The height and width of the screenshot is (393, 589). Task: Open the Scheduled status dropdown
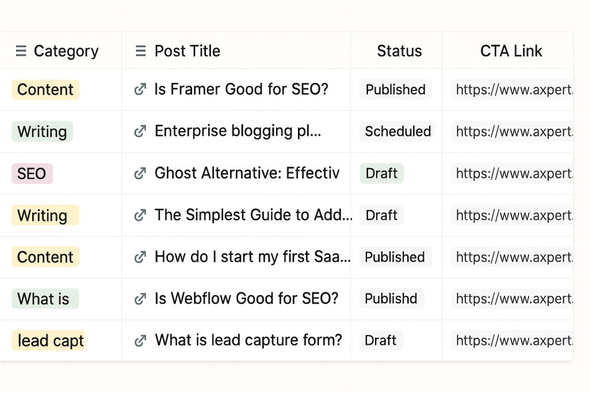(x=398, y=132)
